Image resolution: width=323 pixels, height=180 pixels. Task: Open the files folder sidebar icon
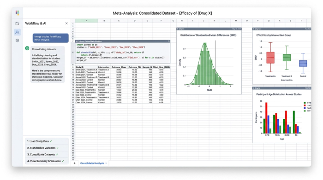pos(18,23)
